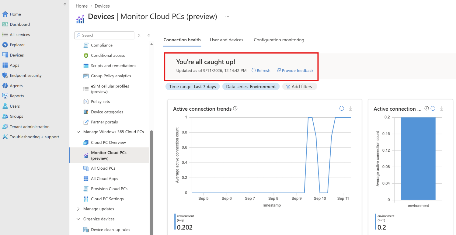Switch to the Configuration monitoring tab
456x235 pixels.
click(x=279, y=40)
